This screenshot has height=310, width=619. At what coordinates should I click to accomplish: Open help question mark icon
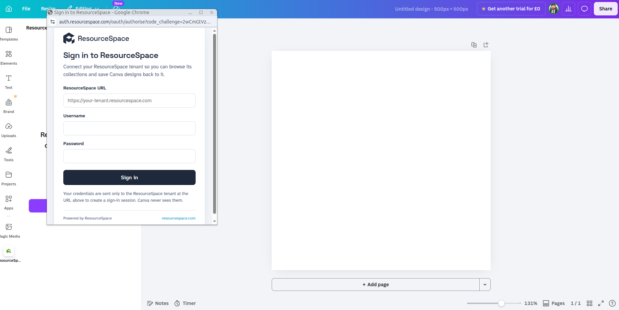tap(612, 303)
